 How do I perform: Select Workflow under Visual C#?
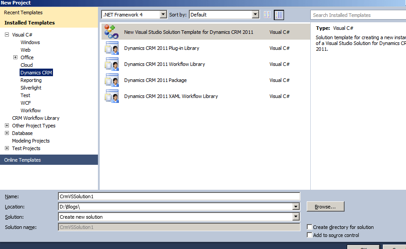31,110
